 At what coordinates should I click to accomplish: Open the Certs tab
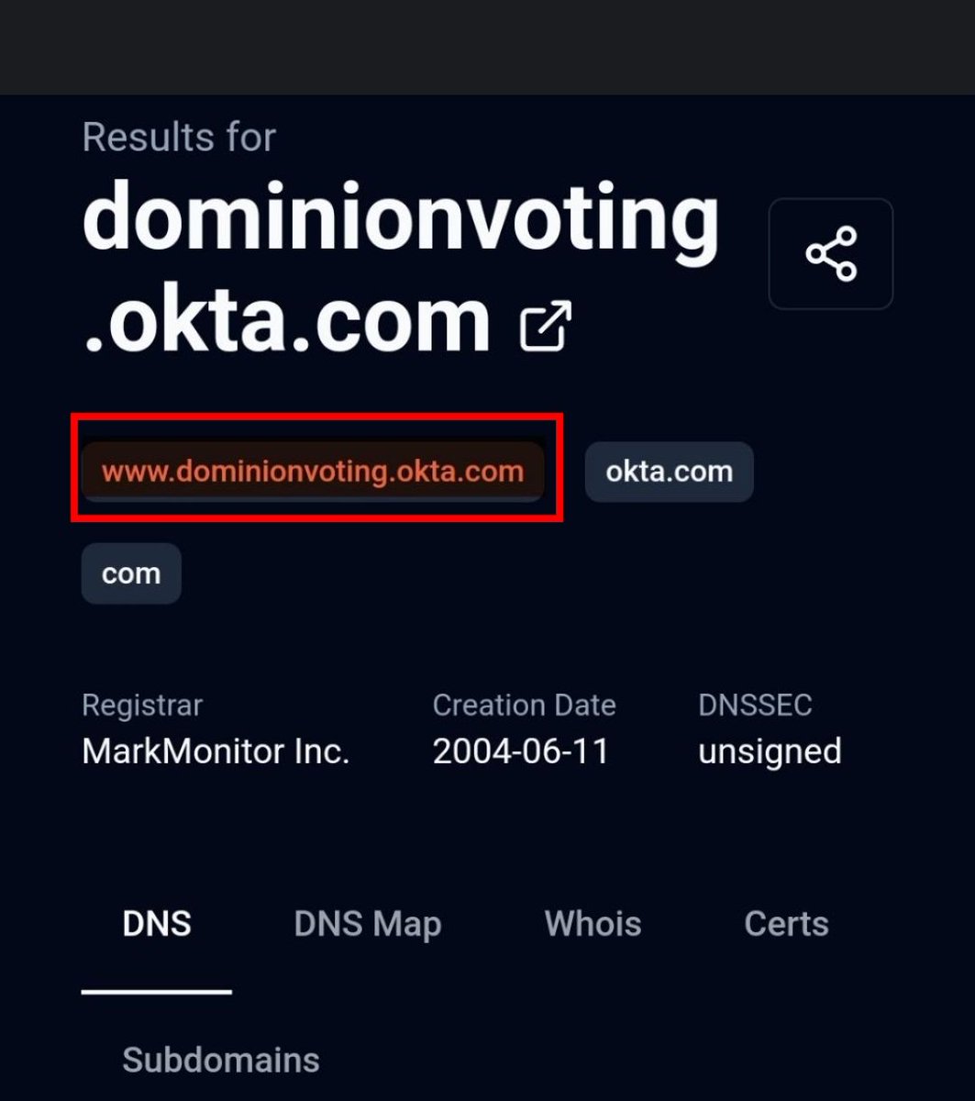tap(786, 924)
